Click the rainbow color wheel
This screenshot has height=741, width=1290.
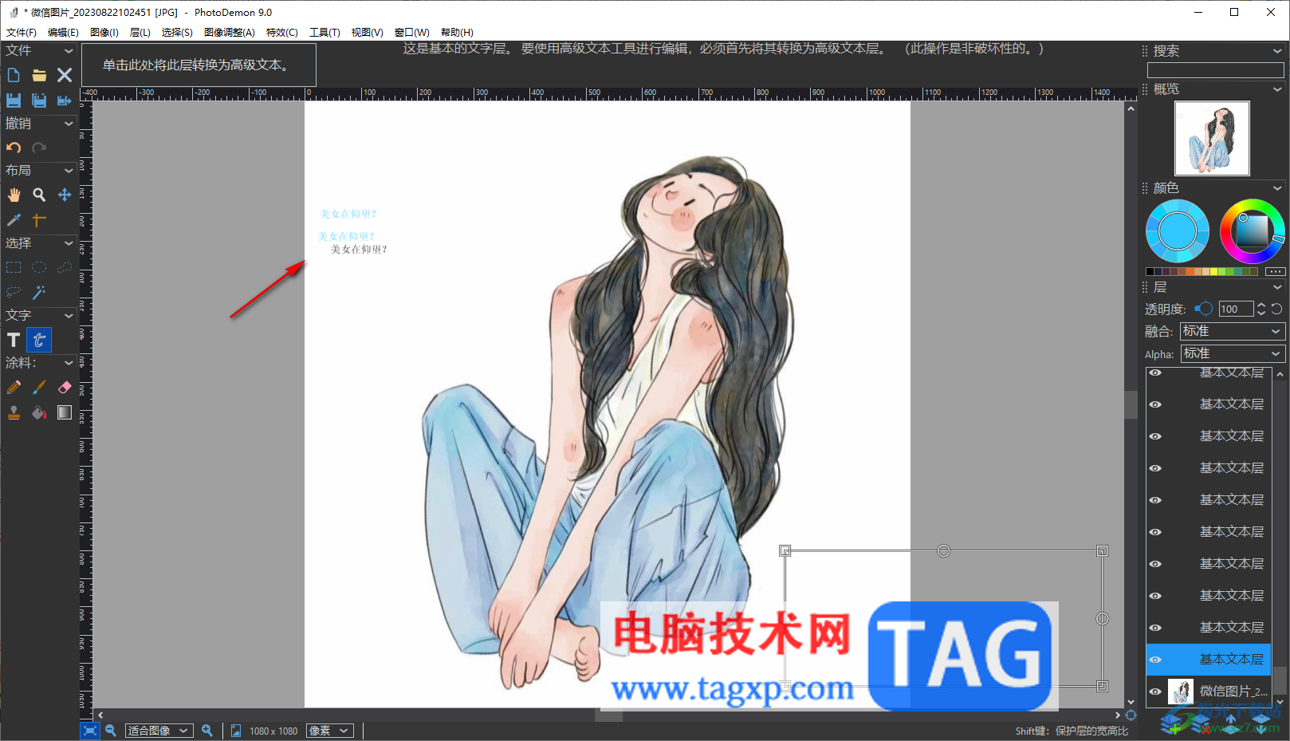click(1252, 231)
